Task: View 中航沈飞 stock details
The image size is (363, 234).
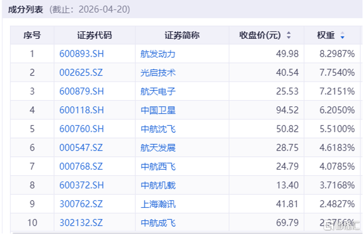Action: [x=158, y=129]
